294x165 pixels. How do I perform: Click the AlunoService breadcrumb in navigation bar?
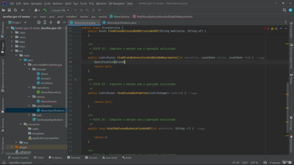click(x=119, y=16)
